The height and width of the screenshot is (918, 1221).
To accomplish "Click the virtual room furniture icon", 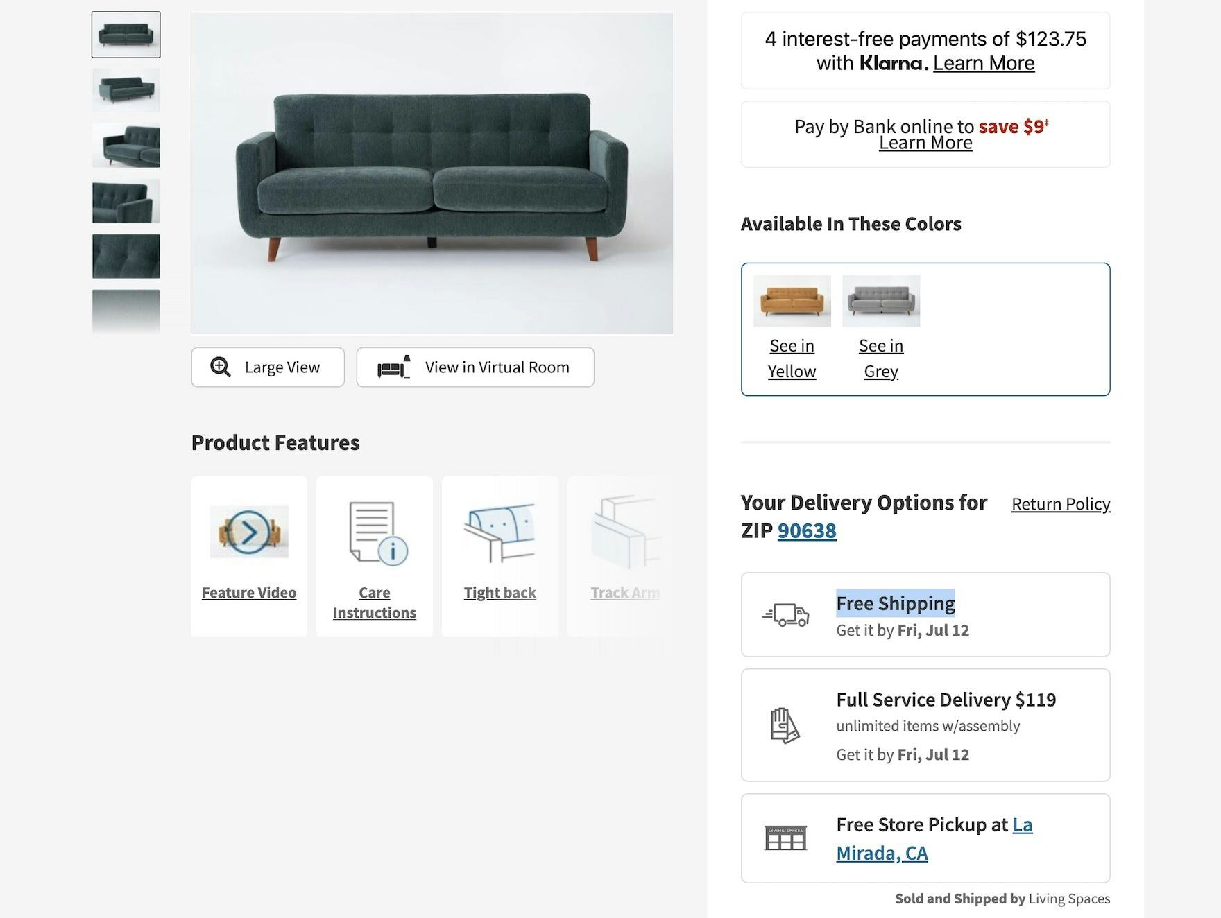I will pyautogui.click(x=393, y=367).
